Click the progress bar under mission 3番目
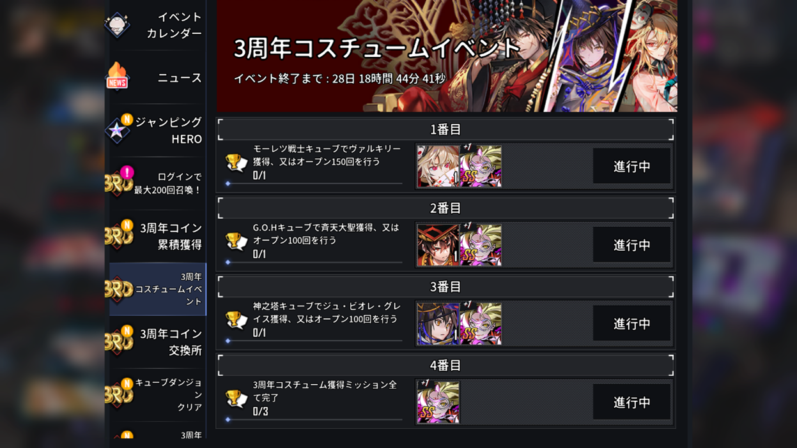 [x=314, y=341]
